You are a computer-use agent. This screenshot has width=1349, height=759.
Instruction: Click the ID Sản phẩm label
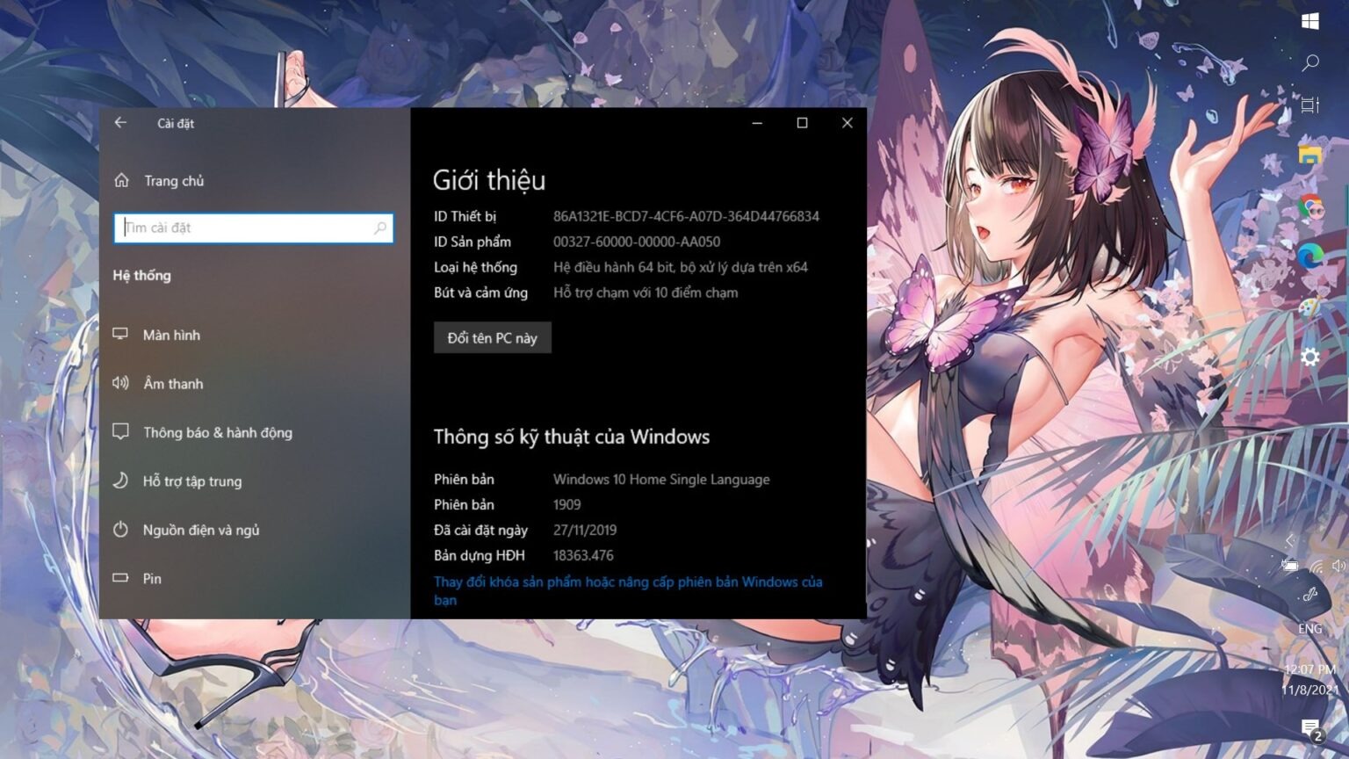[x=473, y=242]
